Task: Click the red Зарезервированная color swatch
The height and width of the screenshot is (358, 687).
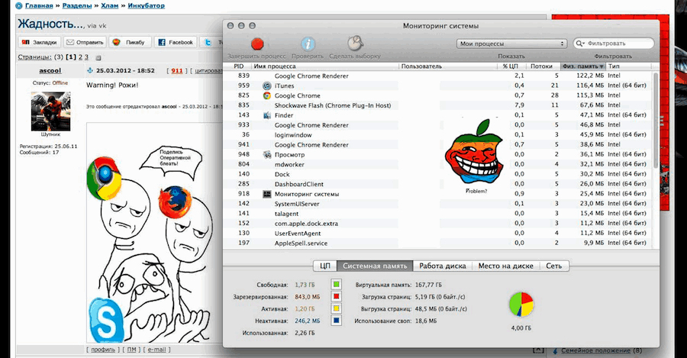Action: (x=336, y=297)
